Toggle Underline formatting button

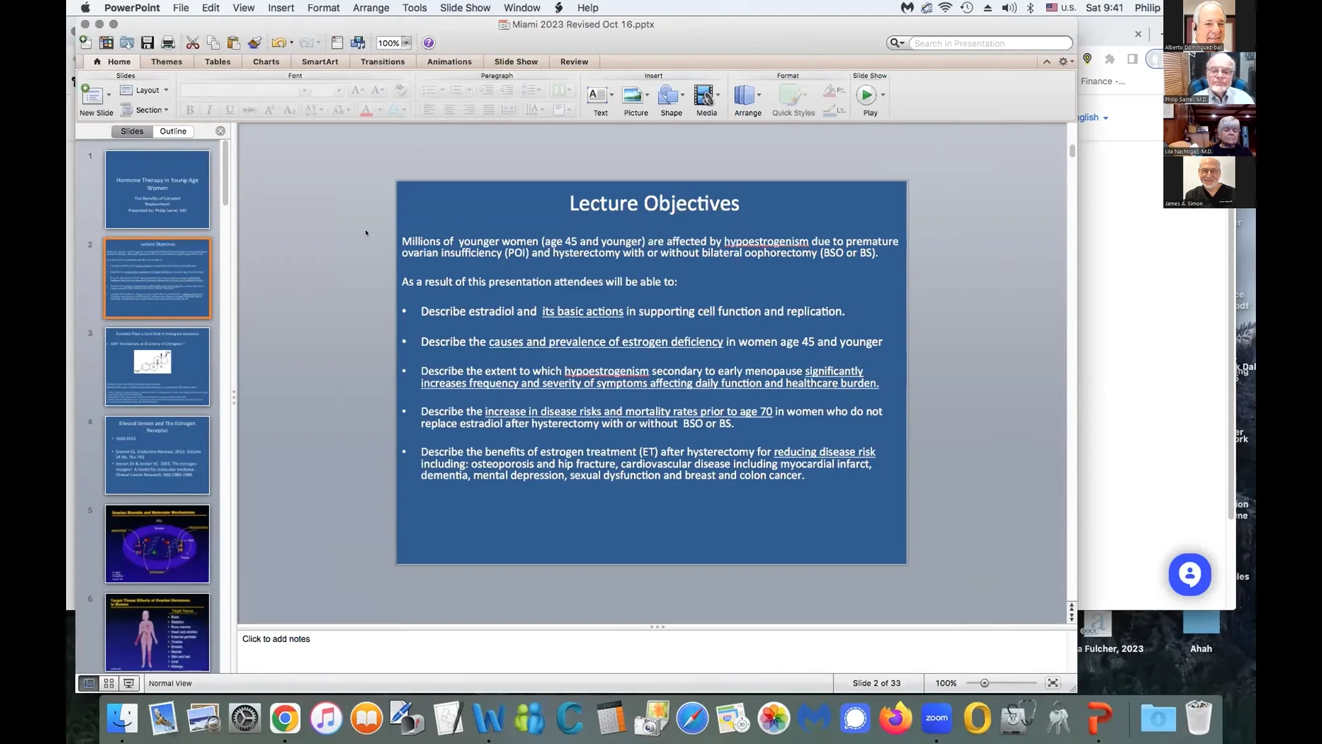click(229, 110)
